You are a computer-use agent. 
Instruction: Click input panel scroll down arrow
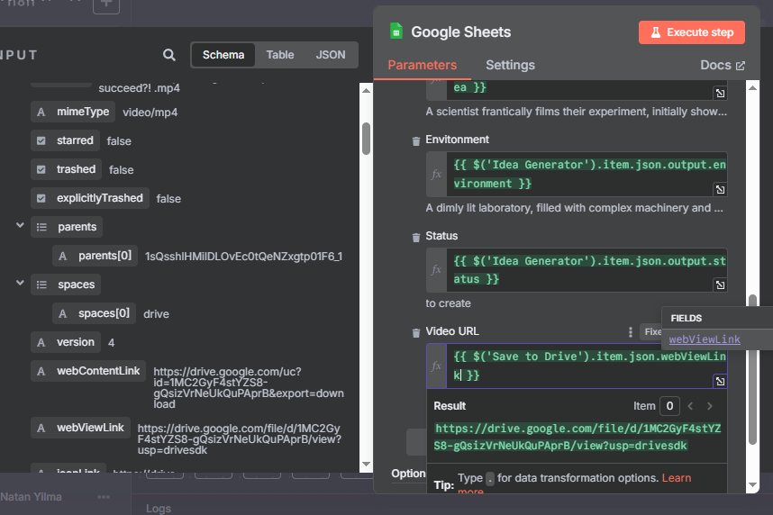click(x=366, y=465)
